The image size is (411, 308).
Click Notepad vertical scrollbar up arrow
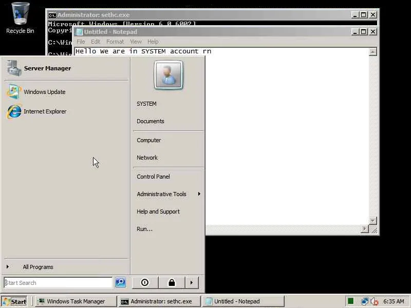[x=373, y=52]
